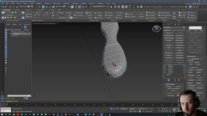Open reference coordinate system View dropdown
The height and width of the screenshot is (116, 207).
tap(59, 6)
